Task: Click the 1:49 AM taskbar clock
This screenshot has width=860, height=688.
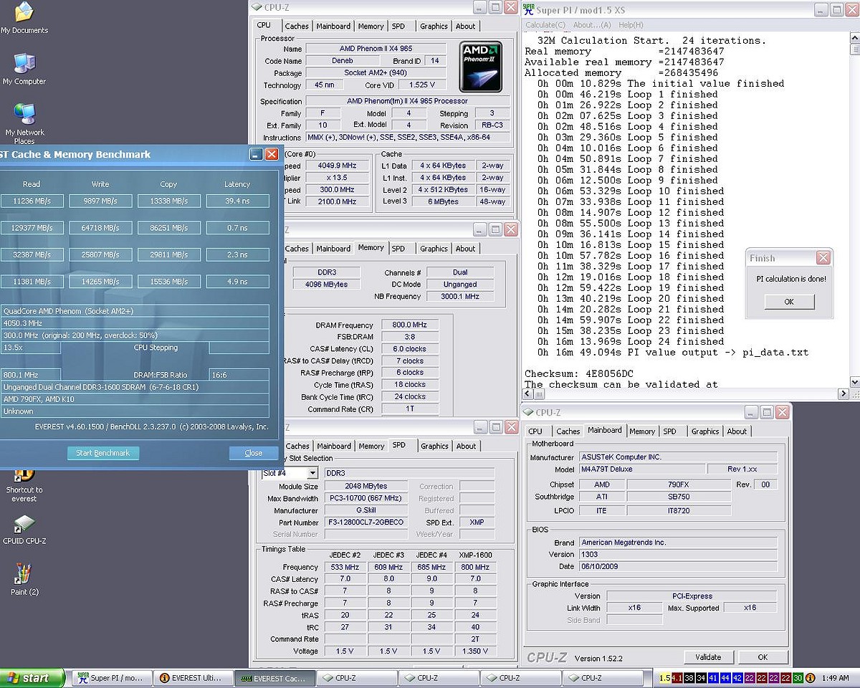Action: coord(836,677)
